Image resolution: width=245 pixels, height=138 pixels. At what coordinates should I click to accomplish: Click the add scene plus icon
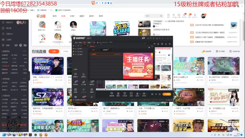[x=94, y=43]
